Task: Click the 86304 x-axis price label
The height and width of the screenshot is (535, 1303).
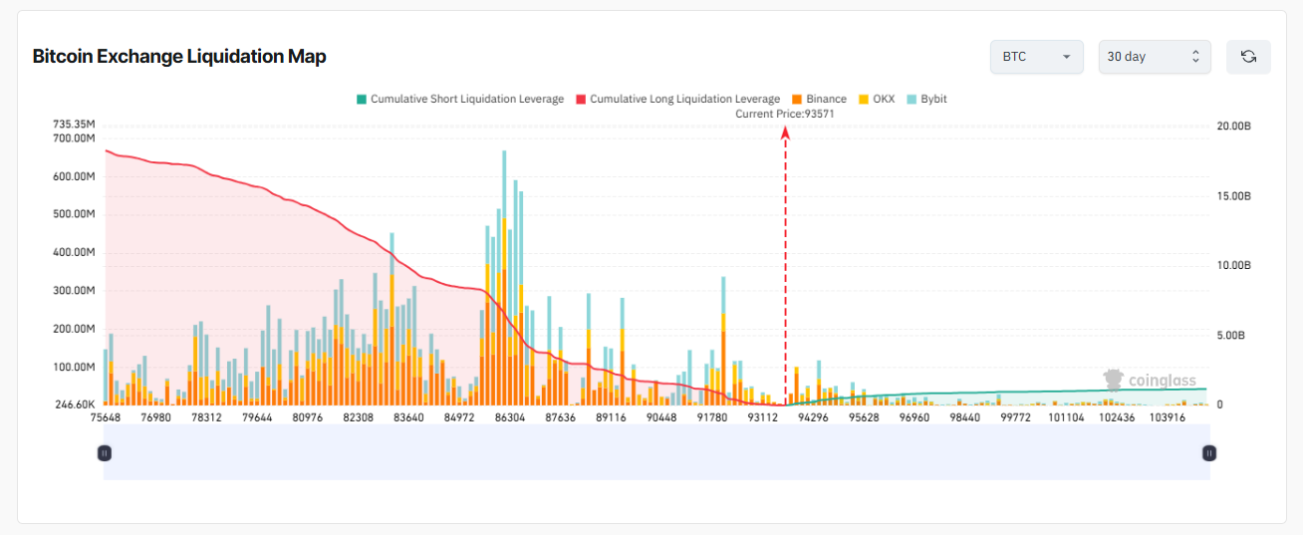Action: (x=510, y=418)
